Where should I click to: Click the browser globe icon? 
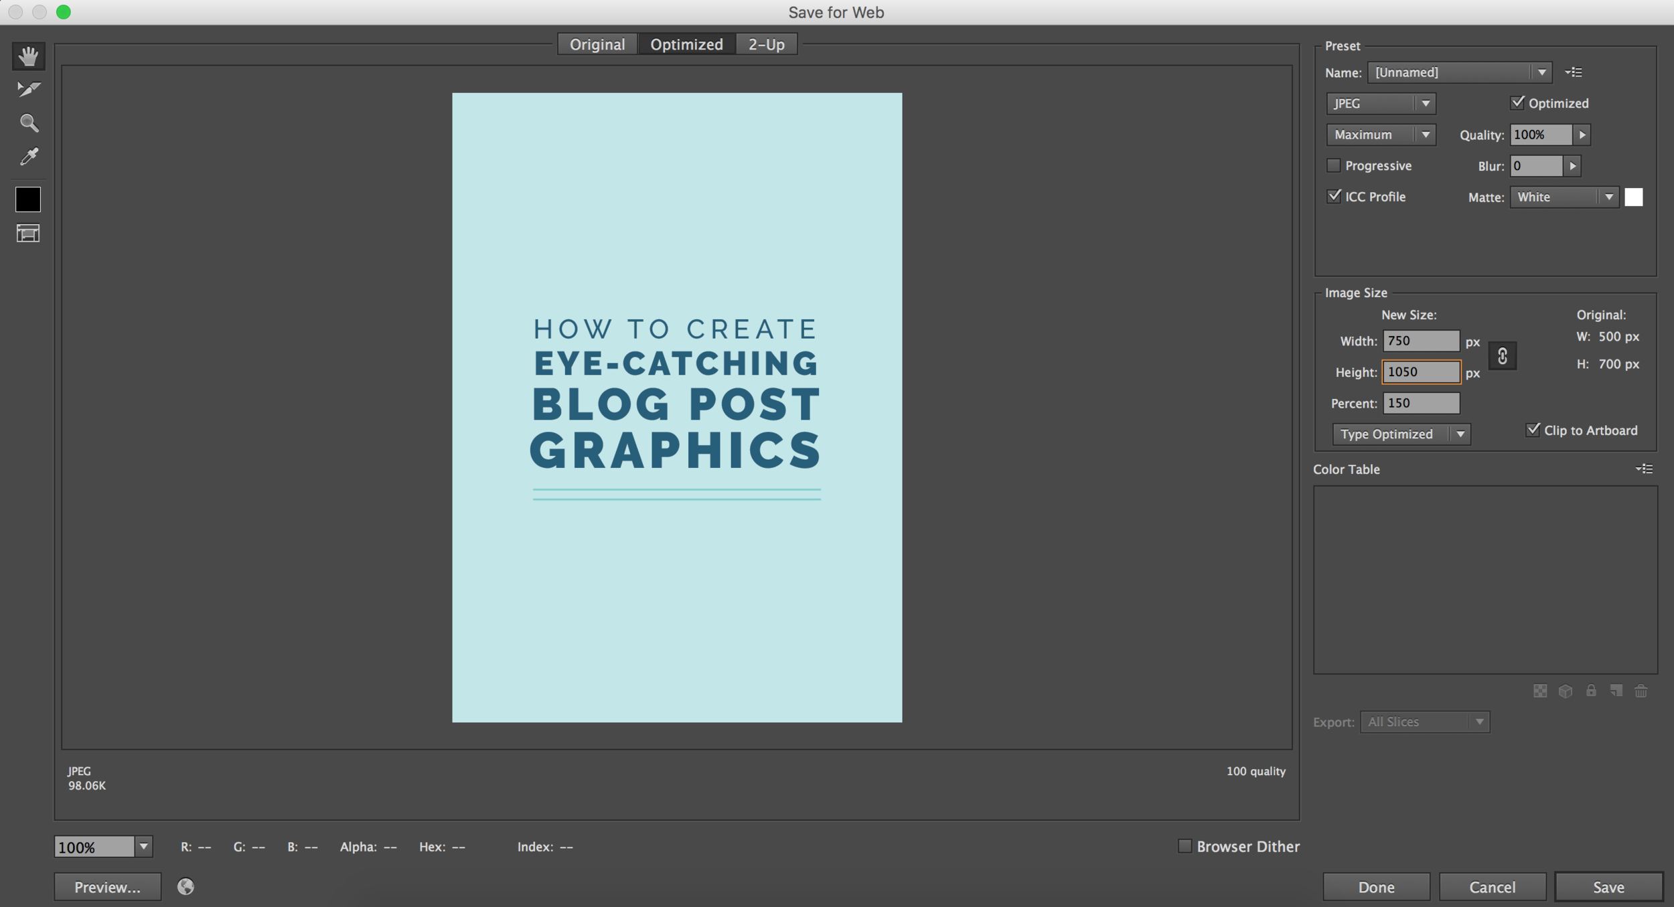(x=185, y=886)
